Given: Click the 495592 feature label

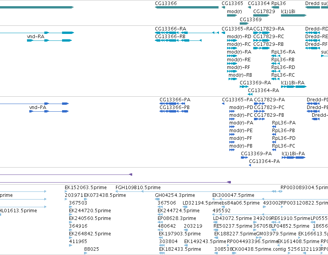Looking at the screenshot, I should [x=221, y=211].
